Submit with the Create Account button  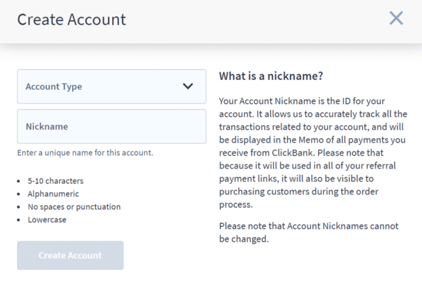point(70,255)
